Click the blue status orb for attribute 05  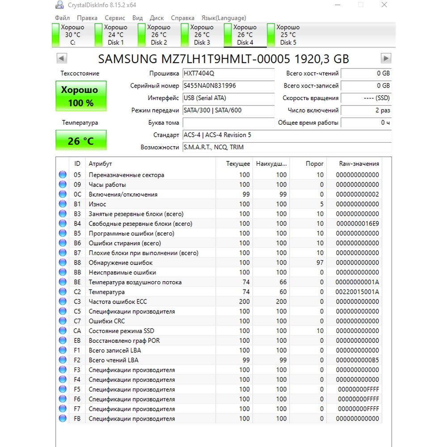point(63,174)
